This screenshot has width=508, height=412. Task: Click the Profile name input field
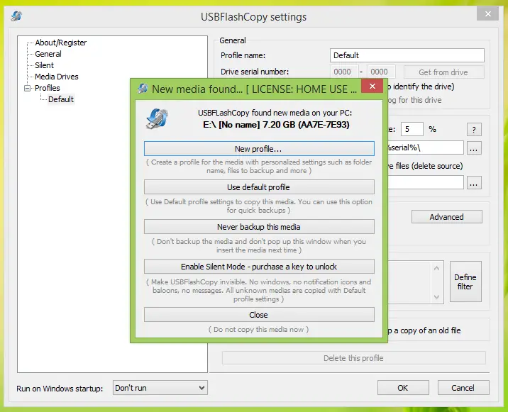coord(407,55)
